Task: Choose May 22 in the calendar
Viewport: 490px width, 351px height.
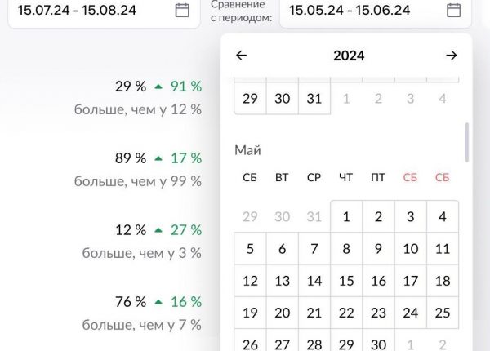Action: [x=346, y=313]
